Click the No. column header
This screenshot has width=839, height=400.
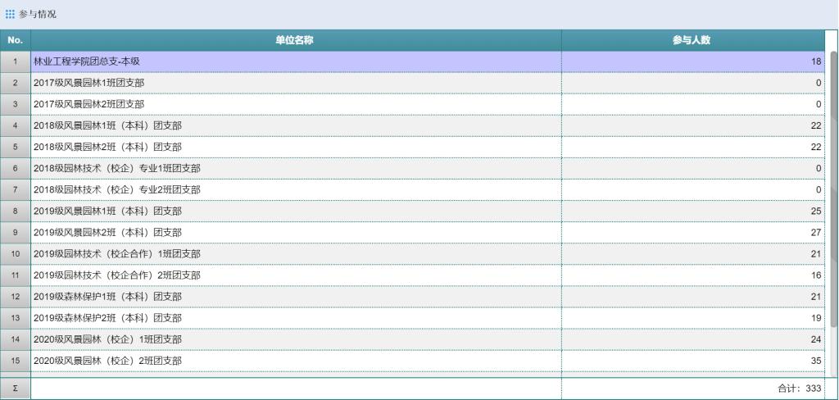pos(15,40)
